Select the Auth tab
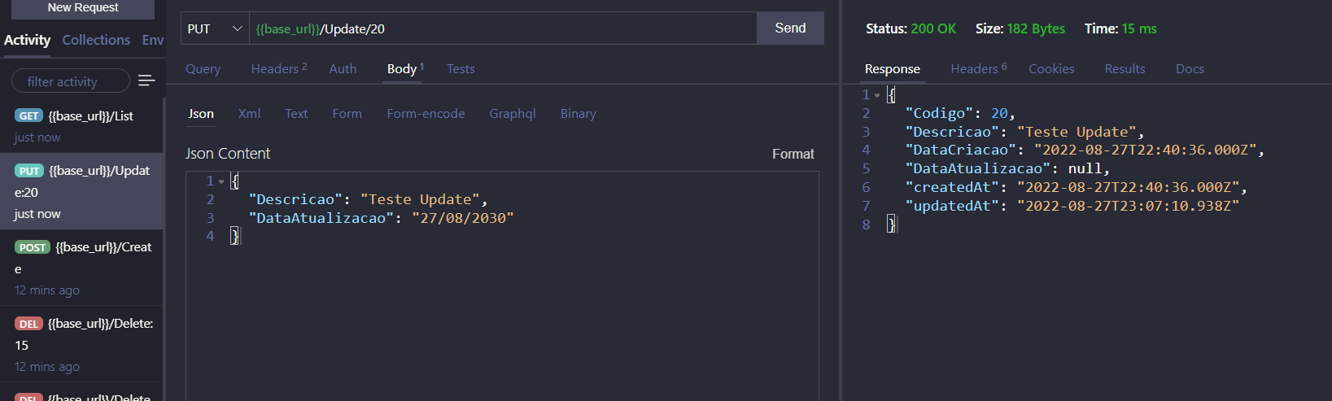Viewport: 1332px width, 401px height. click(x=343, y=69)
